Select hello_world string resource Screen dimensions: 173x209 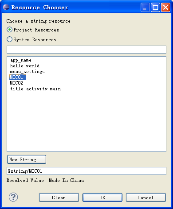[x=25, y=66]
